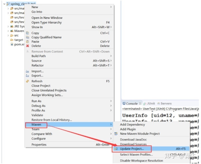The image size is (201, 164).
Task: Click the Refresh arrows icon
Action: pyautogui.click(x=27, y=81)
